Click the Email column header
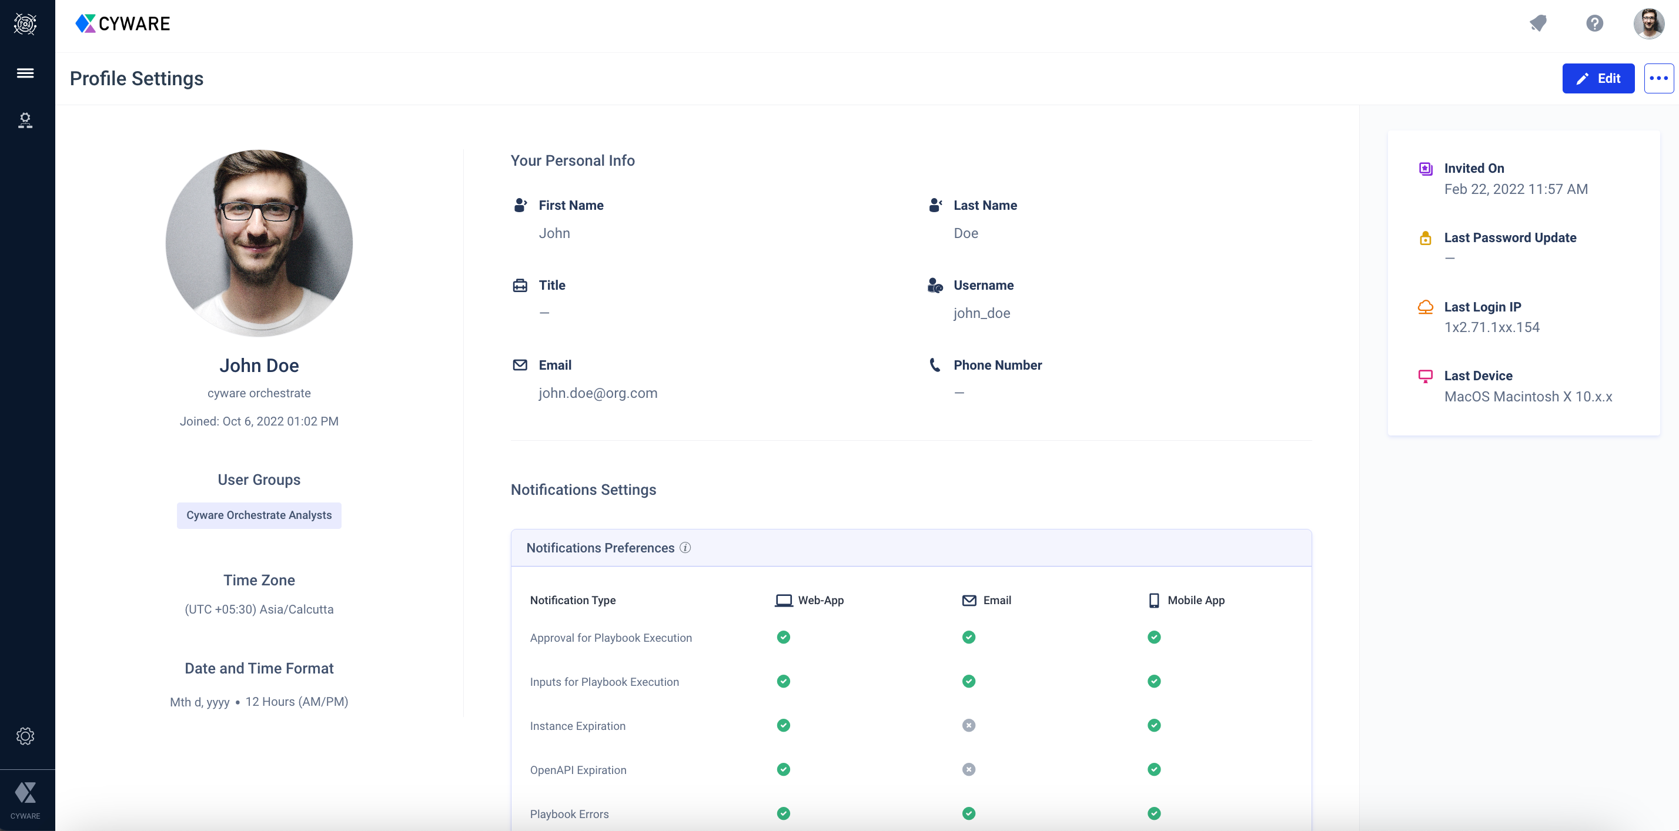Viewport: 1679px width, 831px height. coord(987,600)
